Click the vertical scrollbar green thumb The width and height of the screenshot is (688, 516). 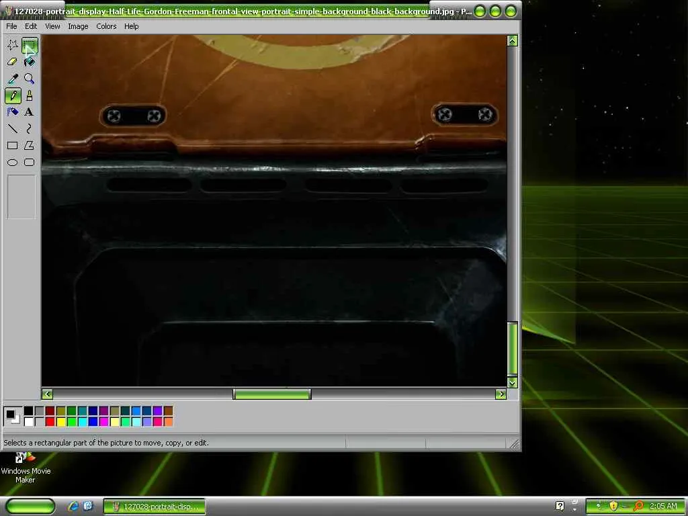(x=512, y=349)
